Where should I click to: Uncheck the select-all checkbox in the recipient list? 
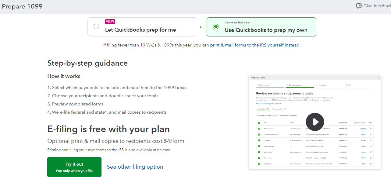coord(259,122)
